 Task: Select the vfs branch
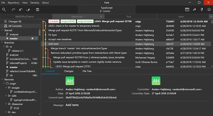click(x=11, y=75)
